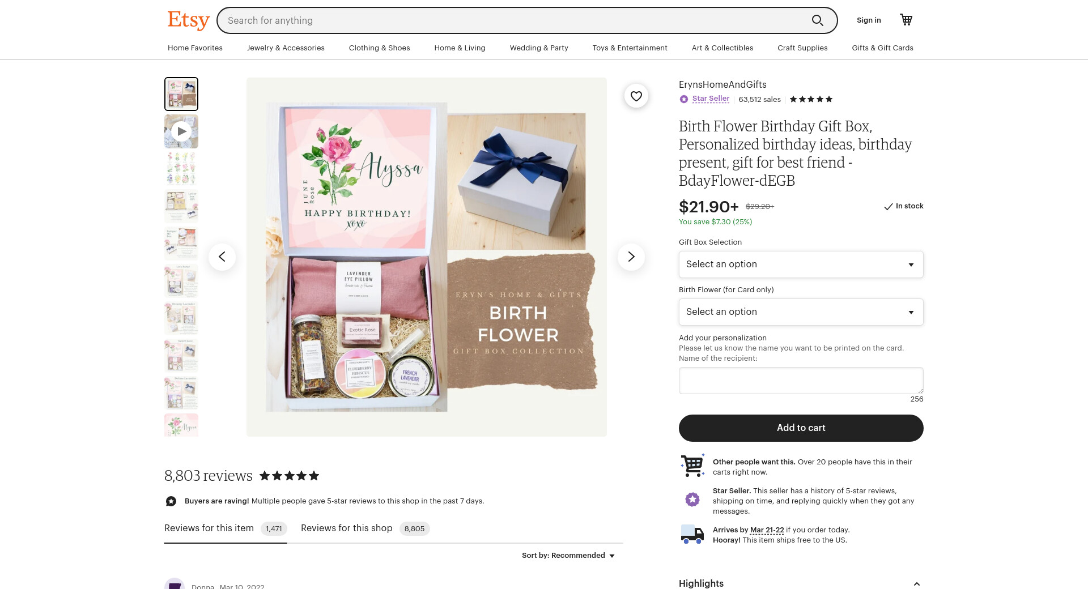The height and width of the screenshot is (589, 1088).
Task: Open Jewelry & Accessories menu
Action: coord(286,48)
